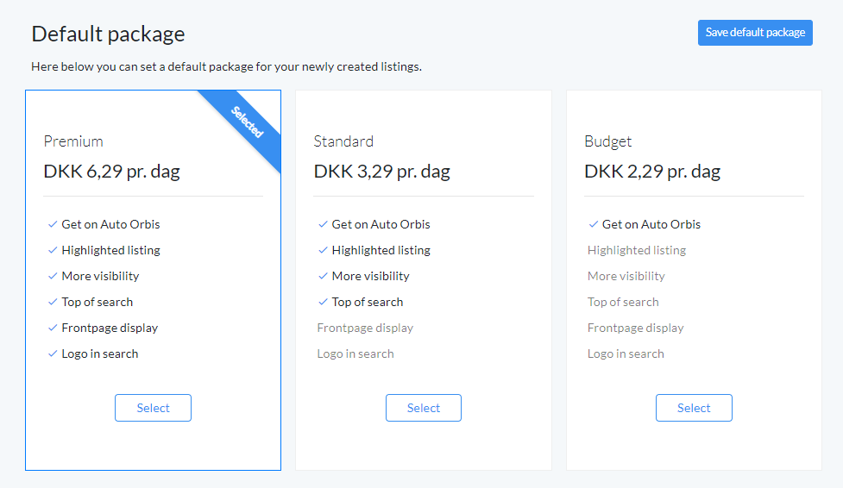The width and height of the screenshot is (843, 488).
Task: Click checkmark beside Budget Get on Auto Orbis
Action: pyautogui.click(x=593, y=224)
